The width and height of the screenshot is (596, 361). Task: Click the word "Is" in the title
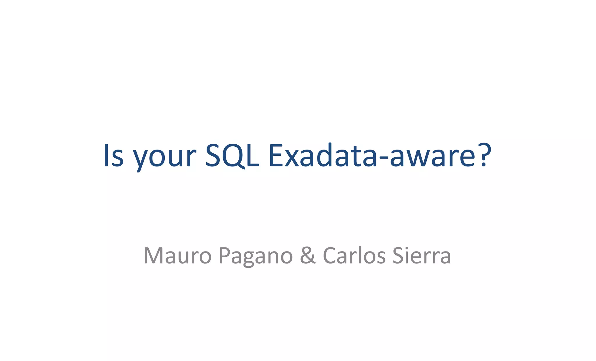(113, 155)
